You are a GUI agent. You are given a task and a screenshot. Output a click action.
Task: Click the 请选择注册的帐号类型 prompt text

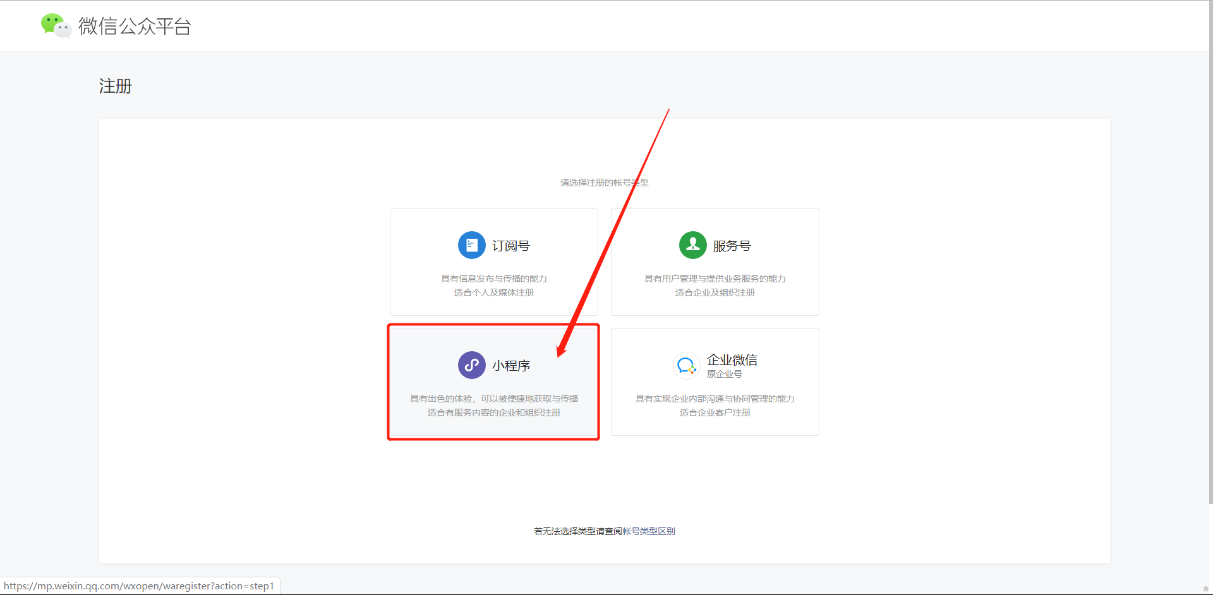(x=605, y=183)
